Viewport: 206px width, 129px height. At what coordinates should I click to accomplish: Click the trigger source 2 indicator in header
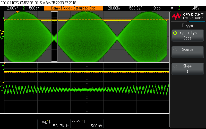[179, 8]
